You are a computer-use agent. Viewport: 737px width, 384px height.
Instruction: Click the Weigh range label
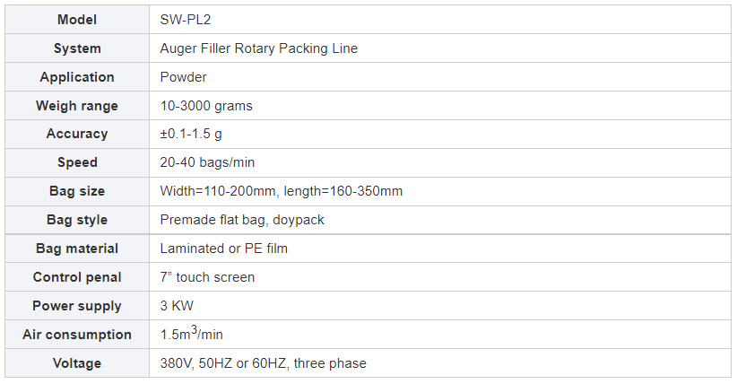point(77,106)
